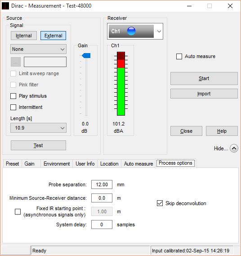Toggle the Play stimulus checkbox
Screen dimensions: 241x256
pyautogui.click(x=13, y=96)
